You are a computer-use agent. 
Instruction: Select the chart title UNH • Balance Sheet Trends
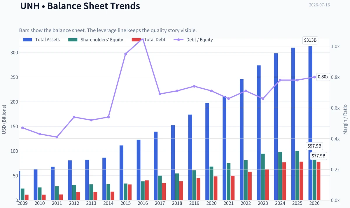click(80, 6)
